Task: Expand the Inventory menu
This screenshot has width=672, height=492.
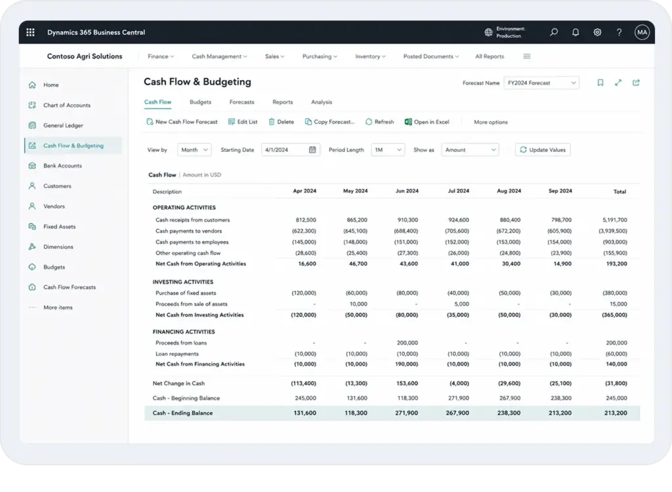Action: point(370,56)
